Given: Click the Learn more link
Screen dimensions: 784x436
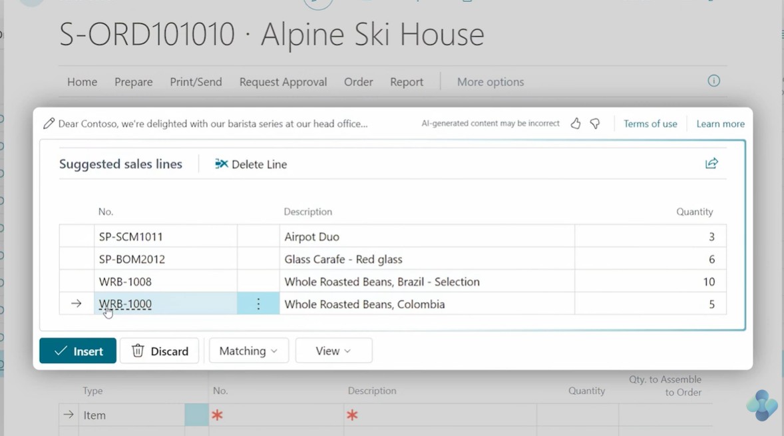Looking at the screenshot, I should click(x=720, y=123).
